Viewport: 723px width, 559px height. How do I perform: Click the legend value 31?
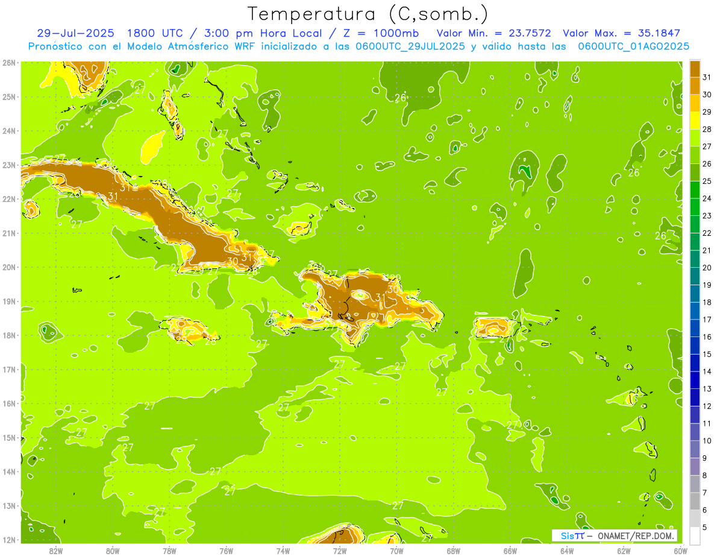707,77
